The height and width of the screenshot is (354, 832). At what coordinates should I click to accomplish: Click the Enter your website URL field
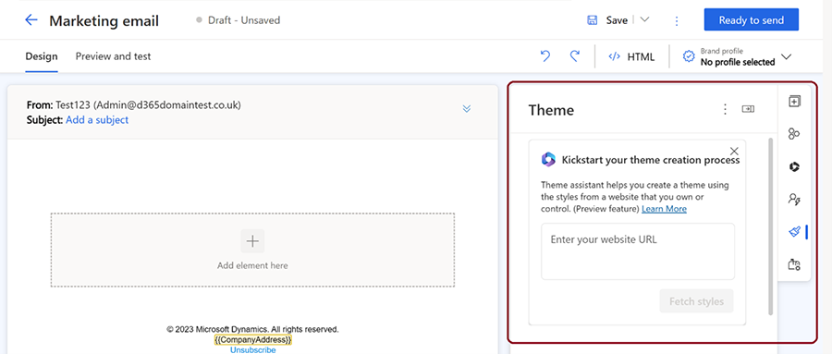638,251
